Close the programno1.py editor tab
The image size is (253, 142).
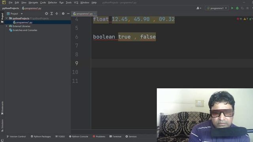95,14
